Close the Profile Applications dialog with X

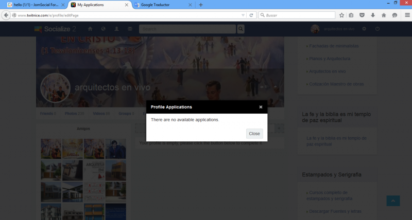click(x=261, y=107)
